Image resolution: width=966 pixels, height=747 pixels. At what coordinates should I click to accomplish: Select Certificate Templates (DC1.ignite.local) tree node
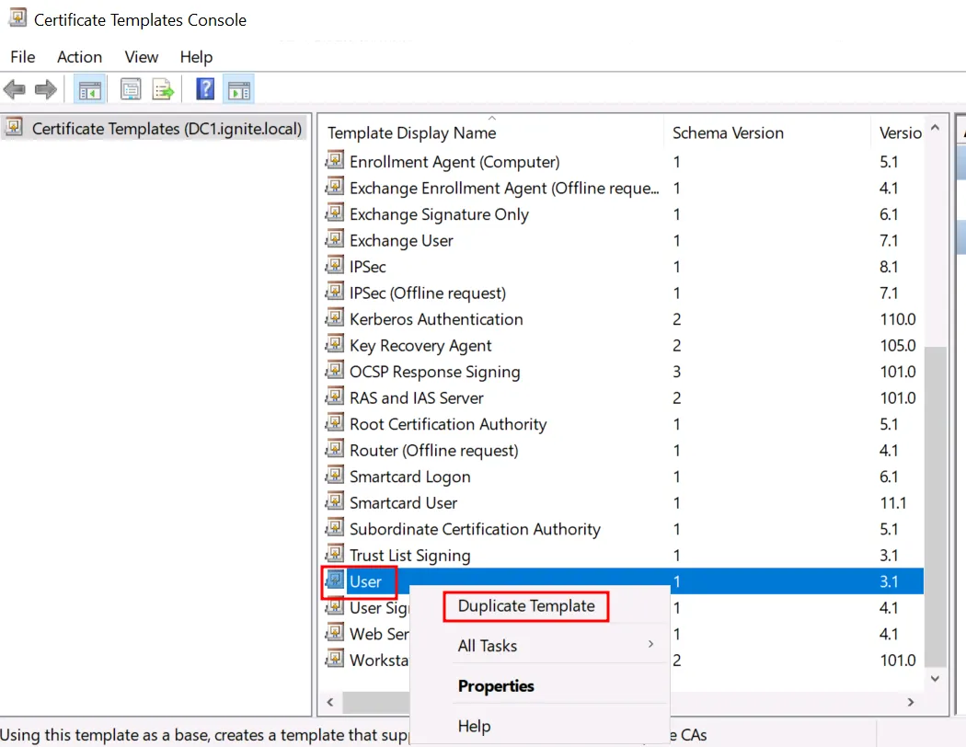(x=166, y=129)
